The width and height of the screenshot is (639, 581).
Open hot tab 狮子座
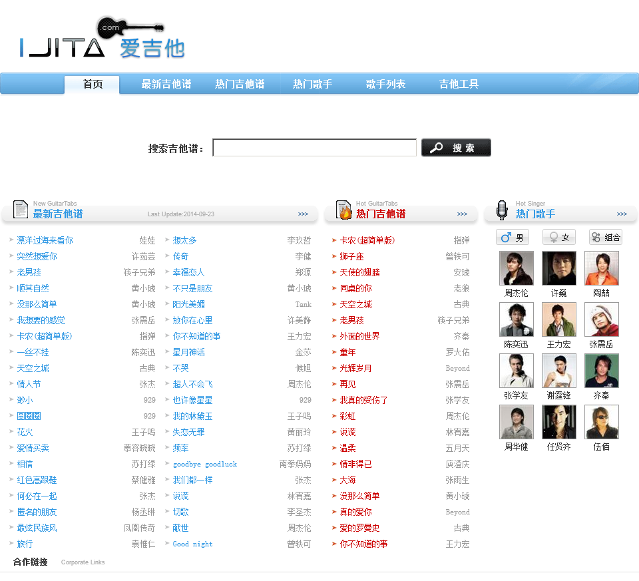351,256
